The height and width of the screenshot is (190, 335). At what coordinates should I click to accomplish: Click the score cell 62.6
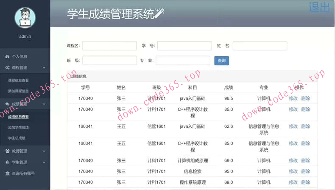229,126
